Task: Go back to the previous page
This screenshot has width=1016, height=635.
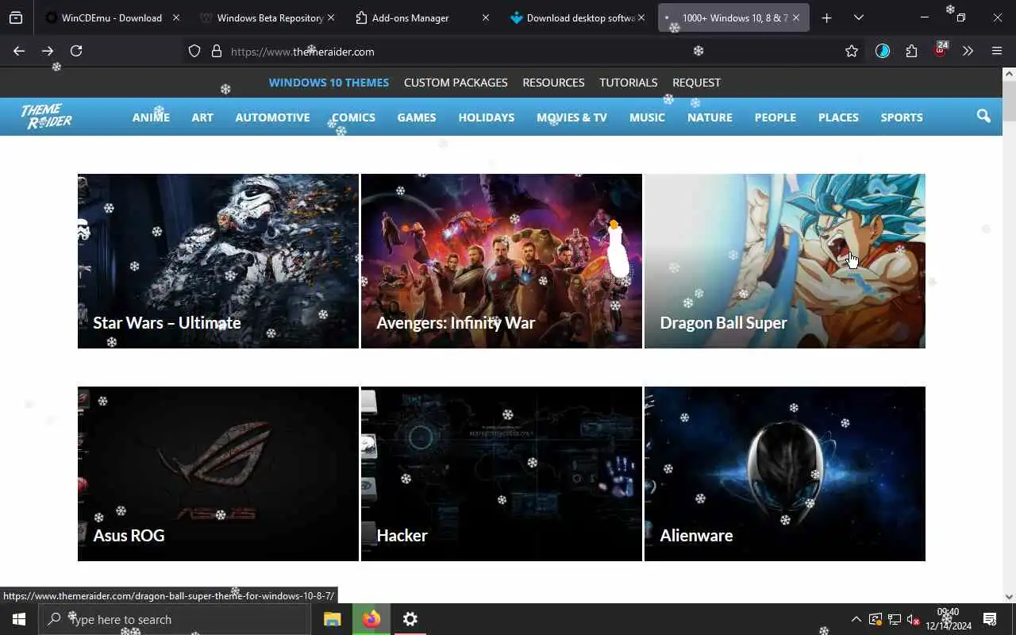Action: 19,51
